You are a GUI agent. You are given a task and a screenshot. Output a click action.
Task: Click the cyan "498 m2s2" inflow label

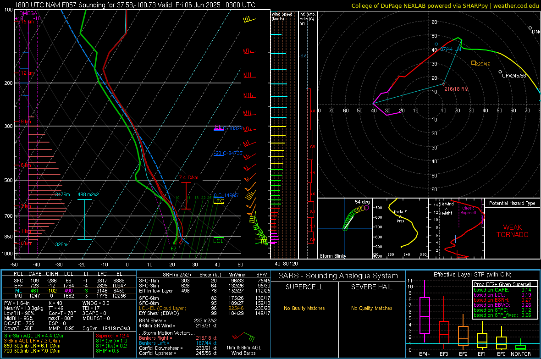pos(88,194)
